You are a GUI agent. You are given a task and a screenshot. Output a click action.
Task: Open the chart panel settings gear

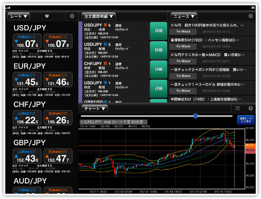point(250,108)
